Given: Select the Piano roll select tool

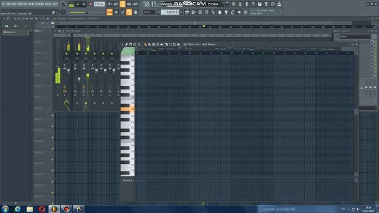Looking at the screenshot, I should (170, 44).
